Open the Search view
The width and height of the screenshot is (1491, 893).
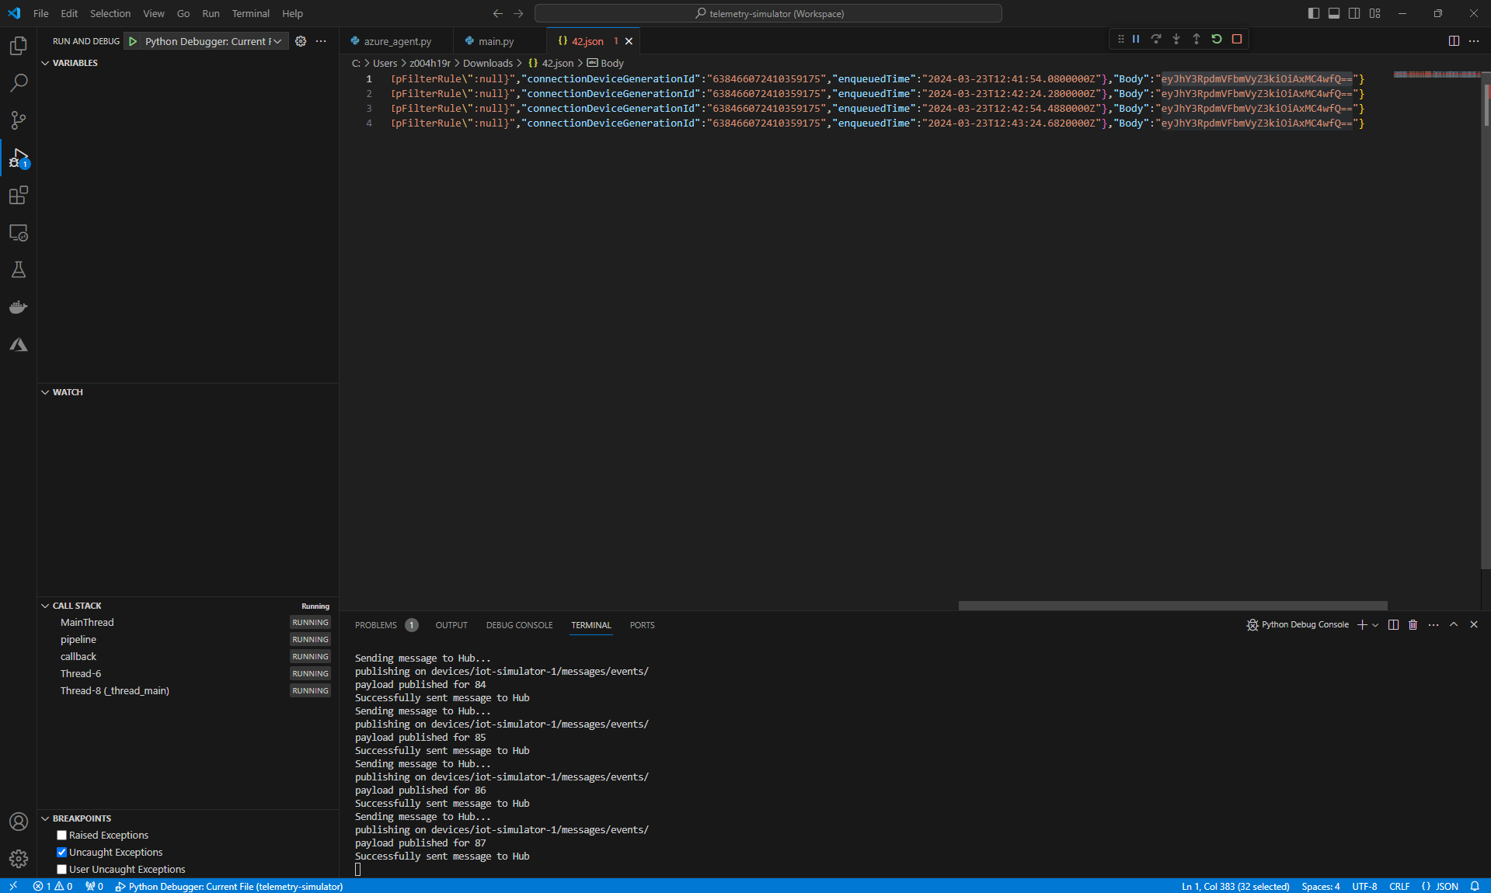pyautogui.click(x=18, y=83)
